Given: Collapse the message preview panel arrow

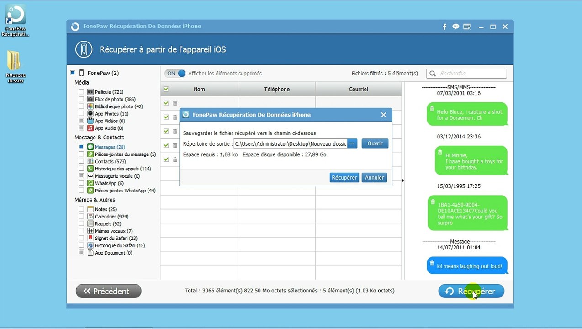Looking at the screenshot, I should point(403,180).
